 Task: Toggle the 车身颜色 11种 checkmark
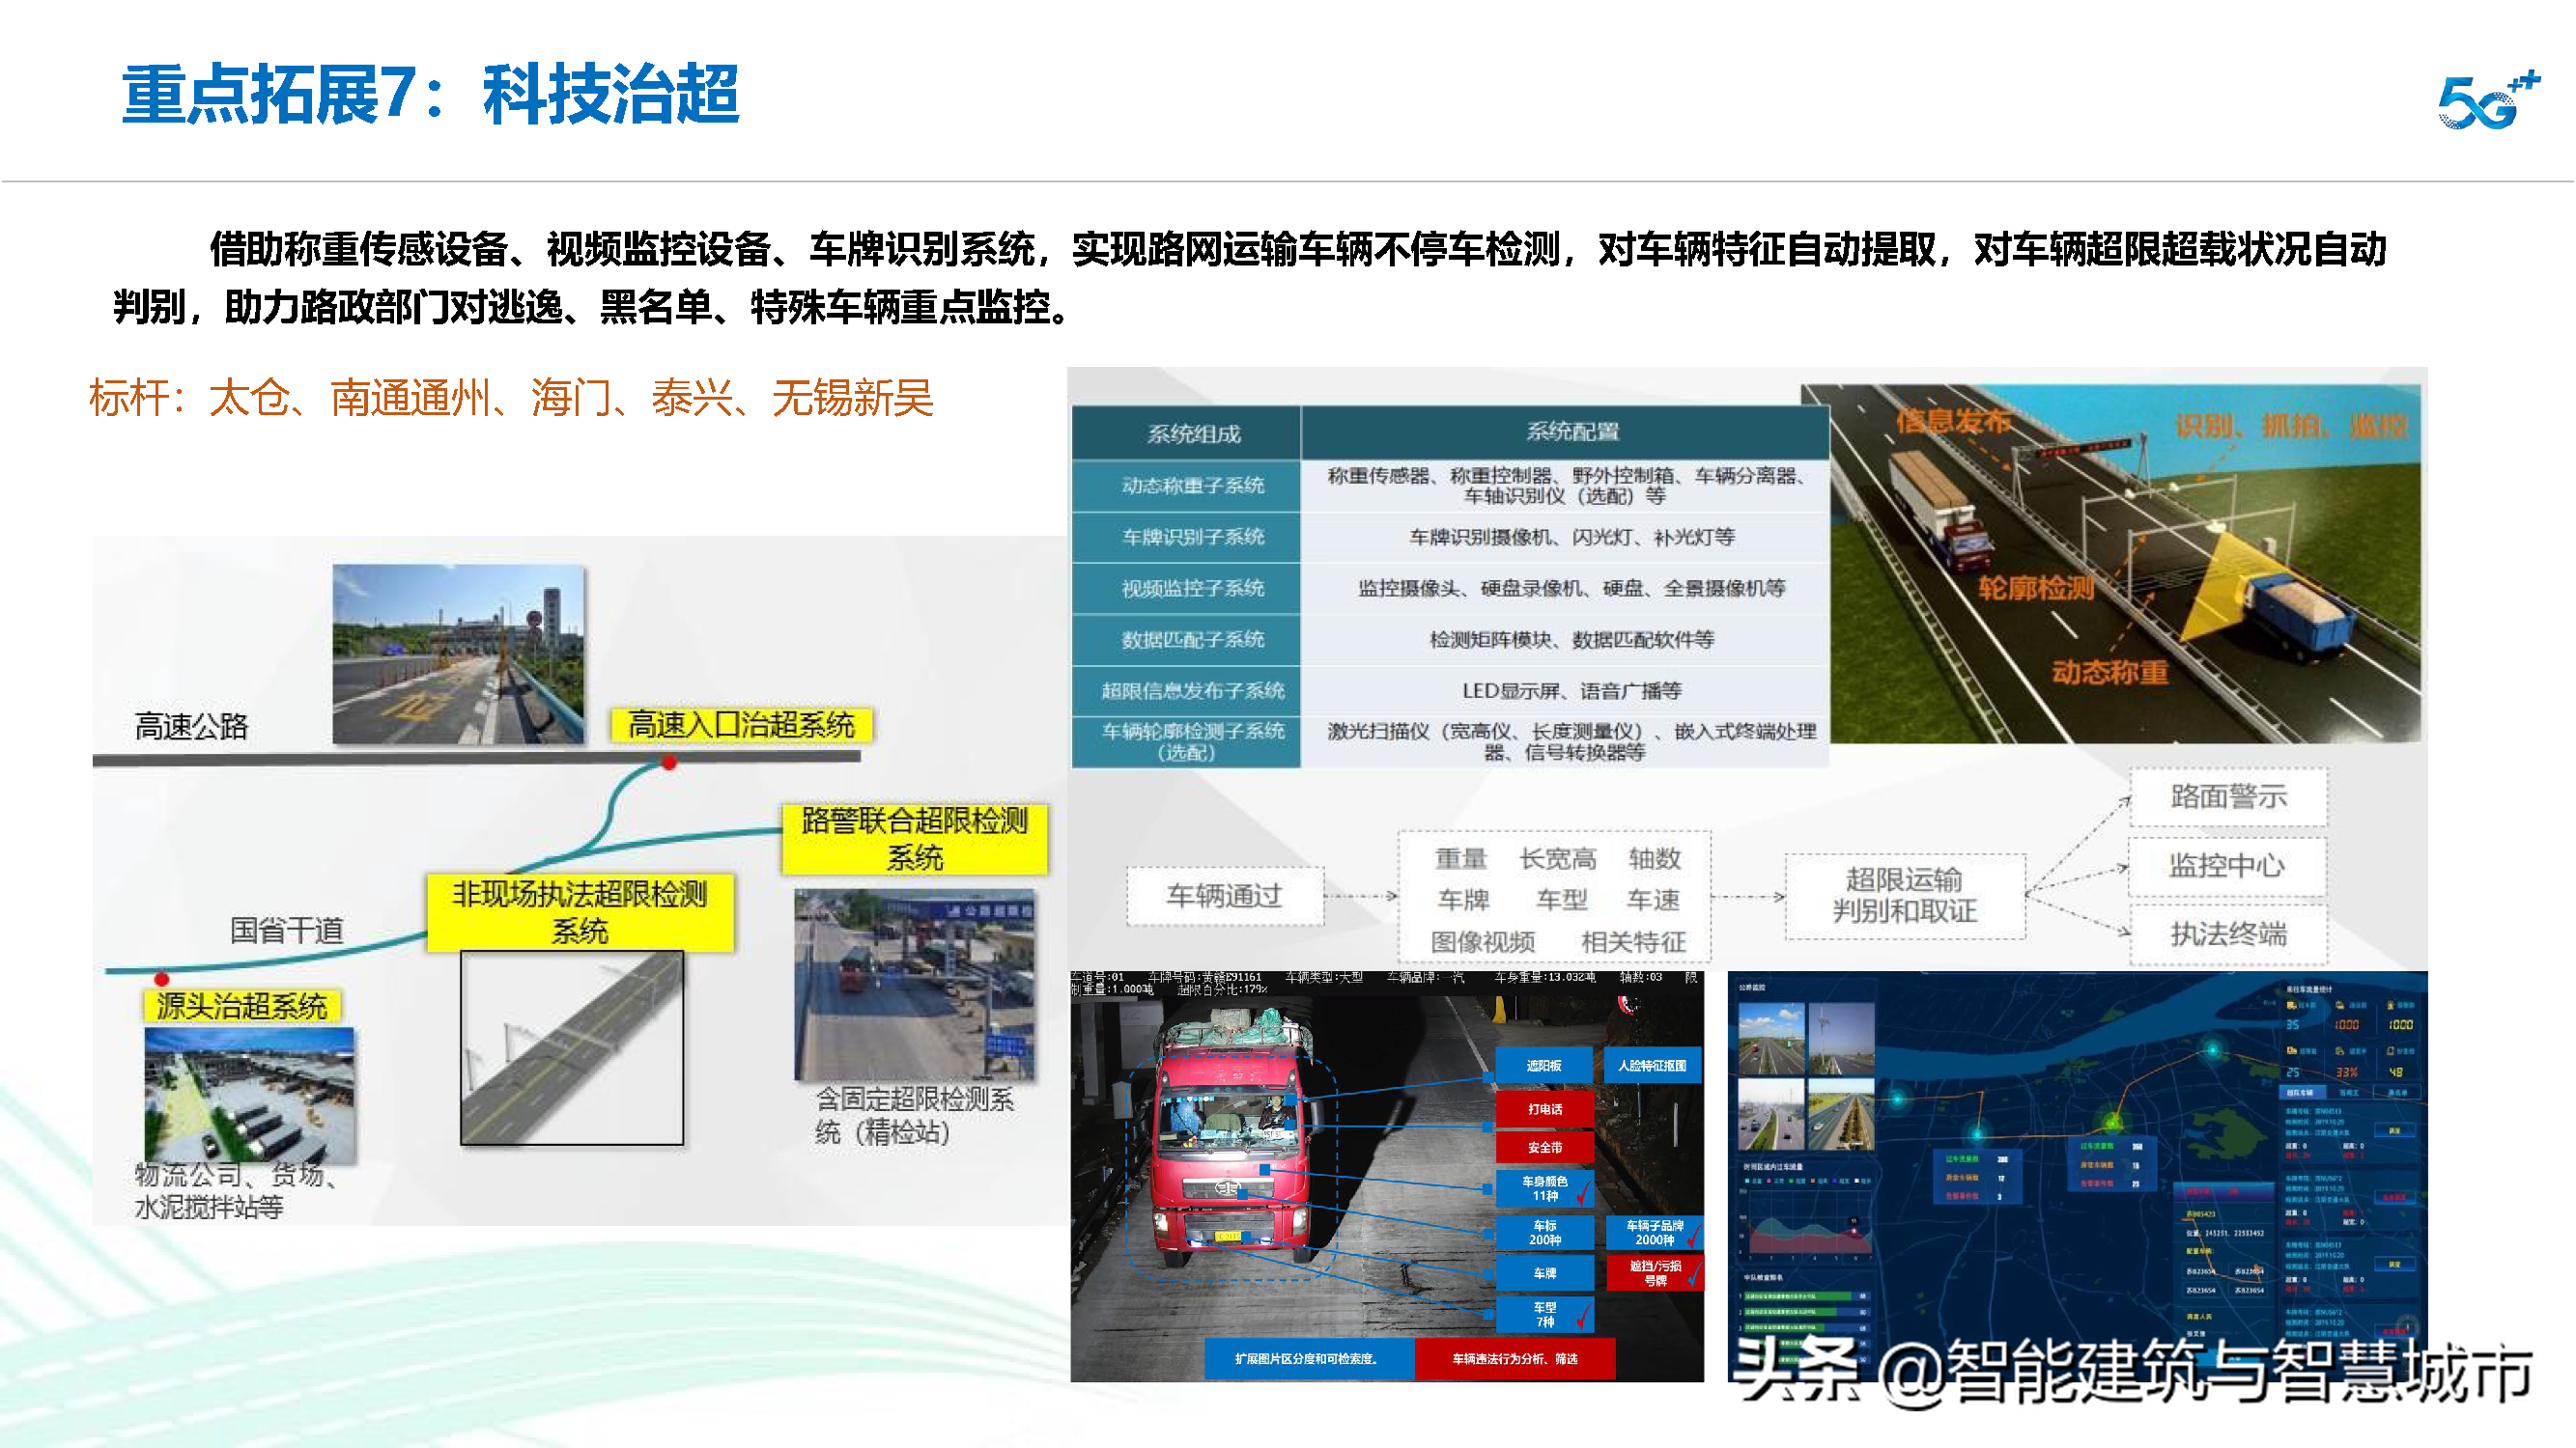1582,1195
